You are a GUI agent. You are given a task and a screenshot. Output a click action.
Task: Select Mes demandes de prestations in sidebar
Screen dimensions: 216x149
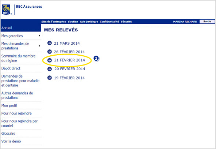(15, 46)
